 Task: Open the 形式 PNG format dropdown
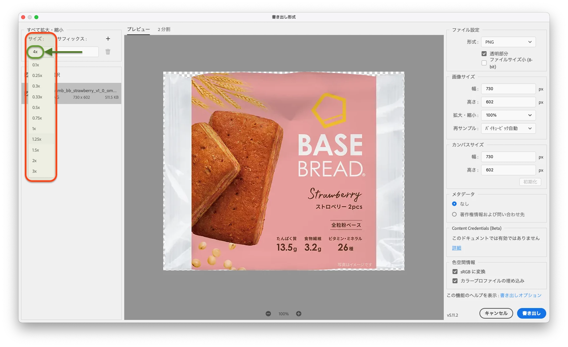pos(508,42)
